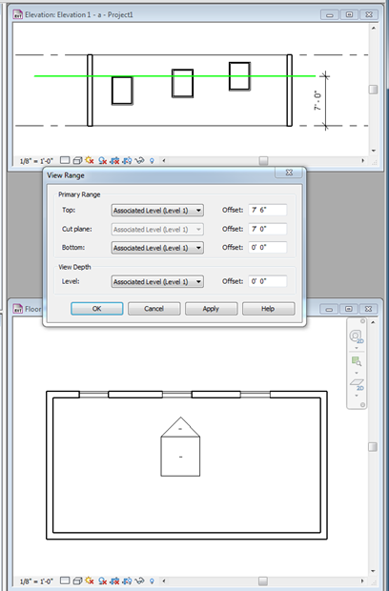This screenshot has width=389, height=591.
Task: Click 2D Pan view icon on navigation bar
Action: [x=357, y=384]
